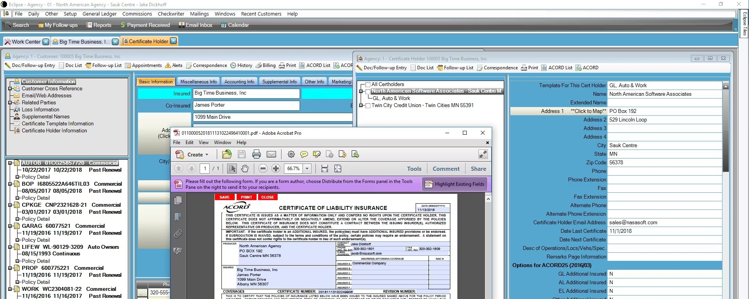Click the printer icon in the Acrobat toolbar

[256, 155]
